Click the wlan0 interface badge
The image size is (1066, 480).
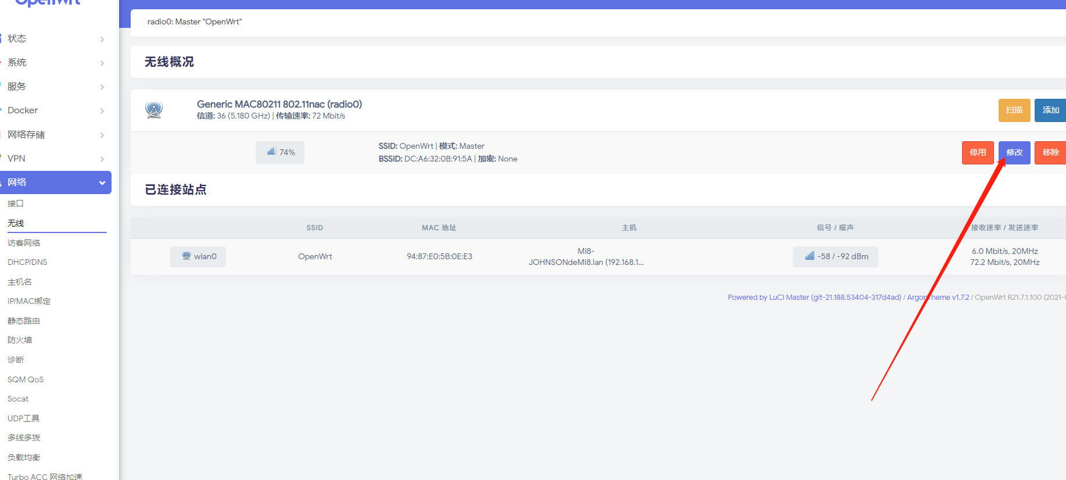click(198, 256)
